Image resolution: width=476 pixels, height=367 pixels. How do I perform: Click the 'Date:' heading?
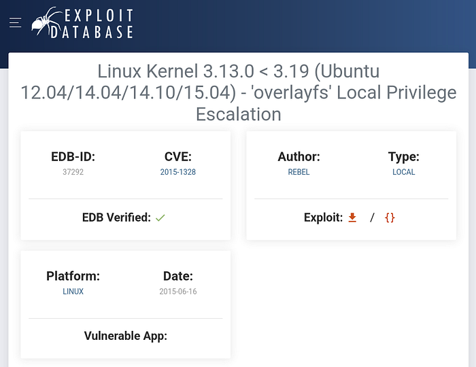(178, 277)
